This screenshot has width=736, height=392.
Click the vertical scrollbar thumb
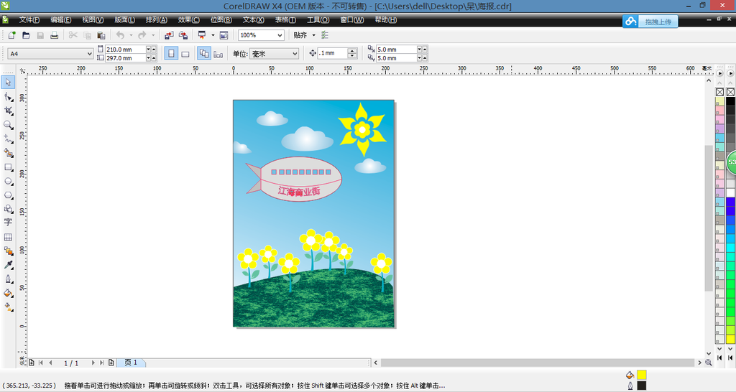(709, 218)
